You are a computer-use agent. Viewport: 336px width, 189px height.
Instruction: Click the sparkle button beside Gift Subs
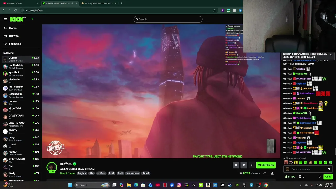coord(252,165)
